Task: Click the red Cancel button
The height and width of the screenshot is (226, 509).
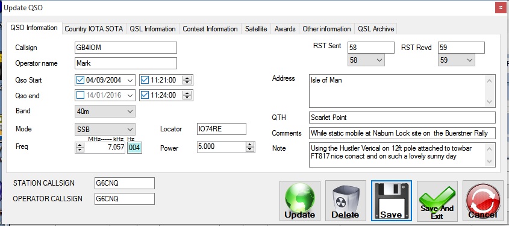Action: click(482, 201)
